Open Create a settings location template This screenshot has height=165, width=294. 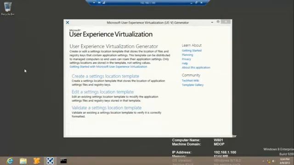coord(105,76)
